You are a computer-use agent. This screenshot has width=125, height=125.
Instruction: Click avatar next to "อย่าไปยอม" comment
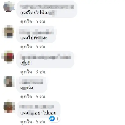(9, 106)
